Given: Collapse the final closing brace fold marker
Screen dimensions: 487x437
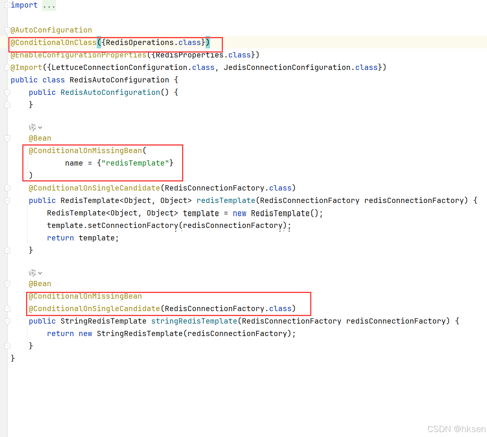Looking at the screenshot, I should point(8,346).
